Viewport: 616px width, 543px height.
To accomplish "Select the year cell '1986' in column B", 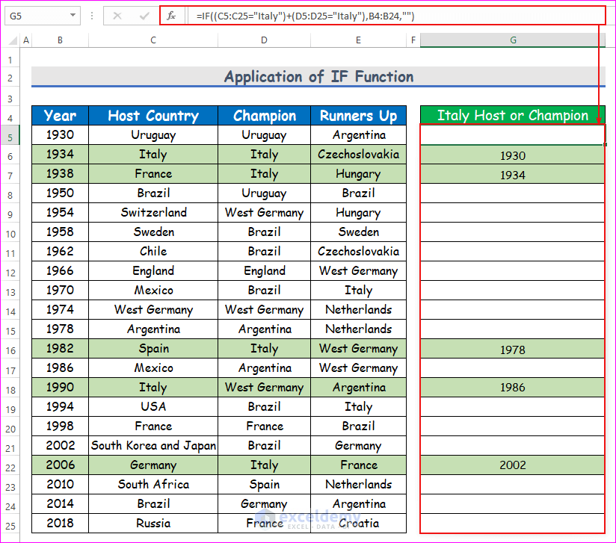I will pos(60,368).
